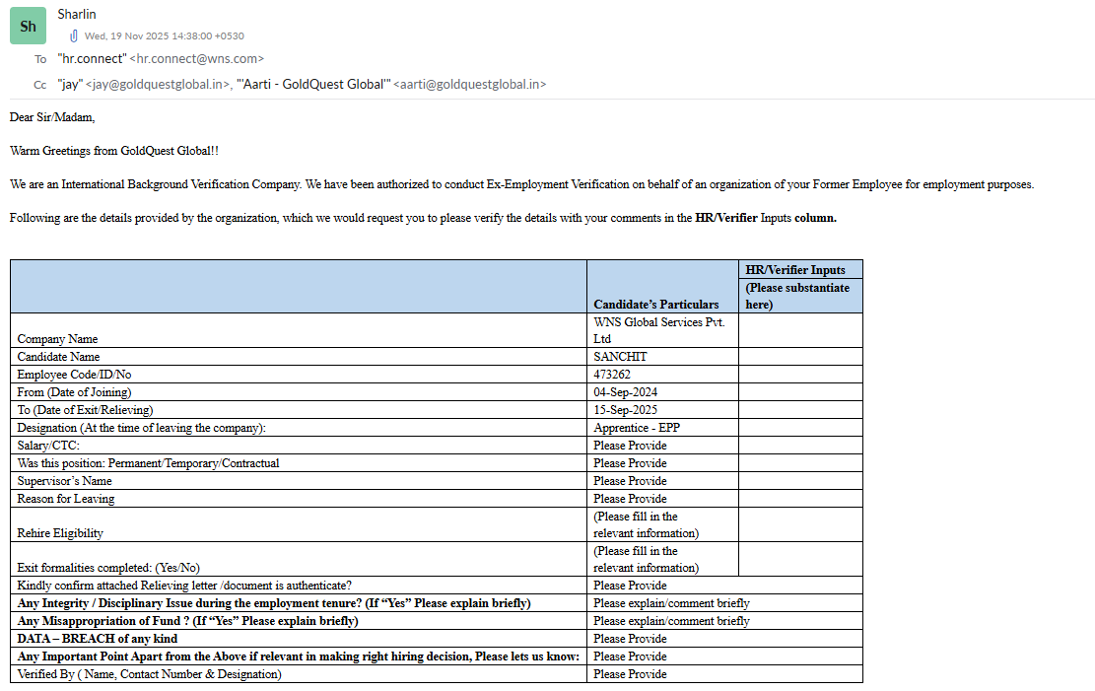This screenshot has height=691, width=1095.
Task: Click 'Supervisor's Name' row label
Action: 64,481
